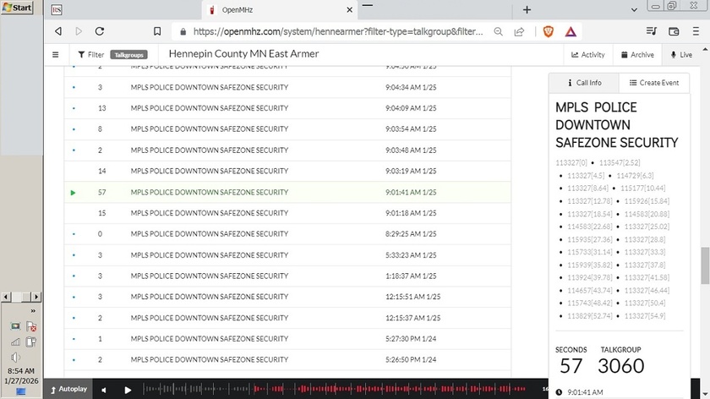710x399 pixels.
Task: Click the Brave Rewards triangle icon
Action: [571, 31]
